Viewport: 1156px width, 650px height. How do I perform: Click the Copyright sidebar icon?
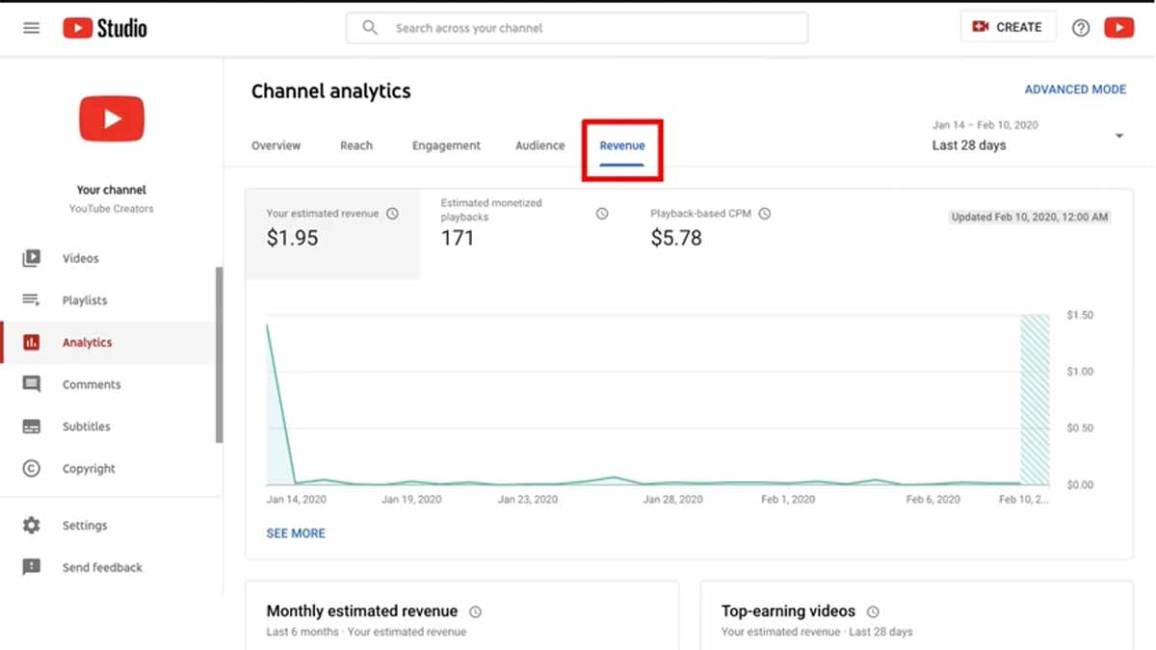pos(32,468)
